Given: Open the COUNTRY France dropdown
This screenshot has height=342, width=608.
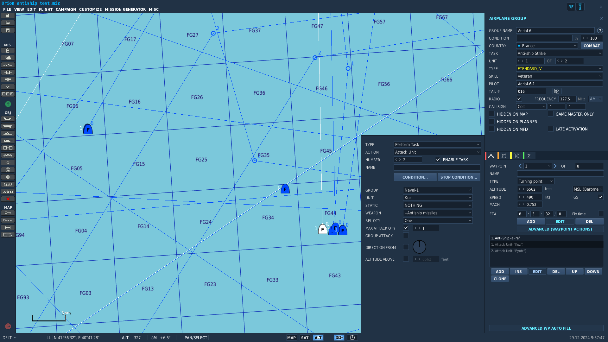Looking at the screenshot, I should coord(547,46).
